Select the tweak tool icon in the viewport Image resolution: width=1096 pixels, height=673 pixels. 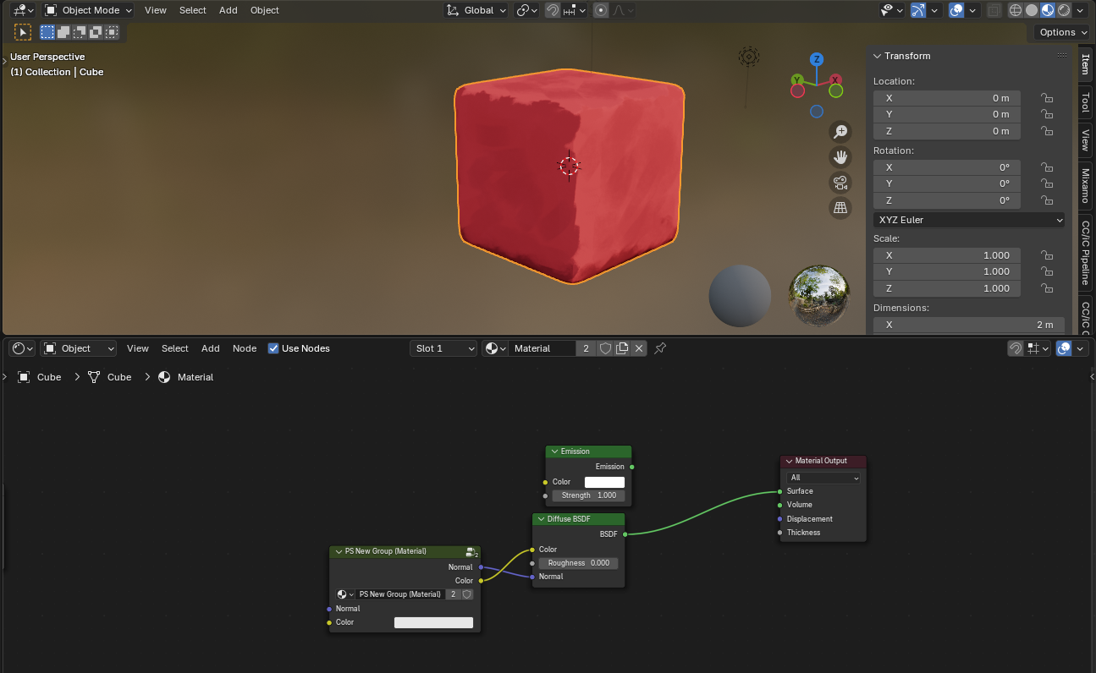[23, 32]
